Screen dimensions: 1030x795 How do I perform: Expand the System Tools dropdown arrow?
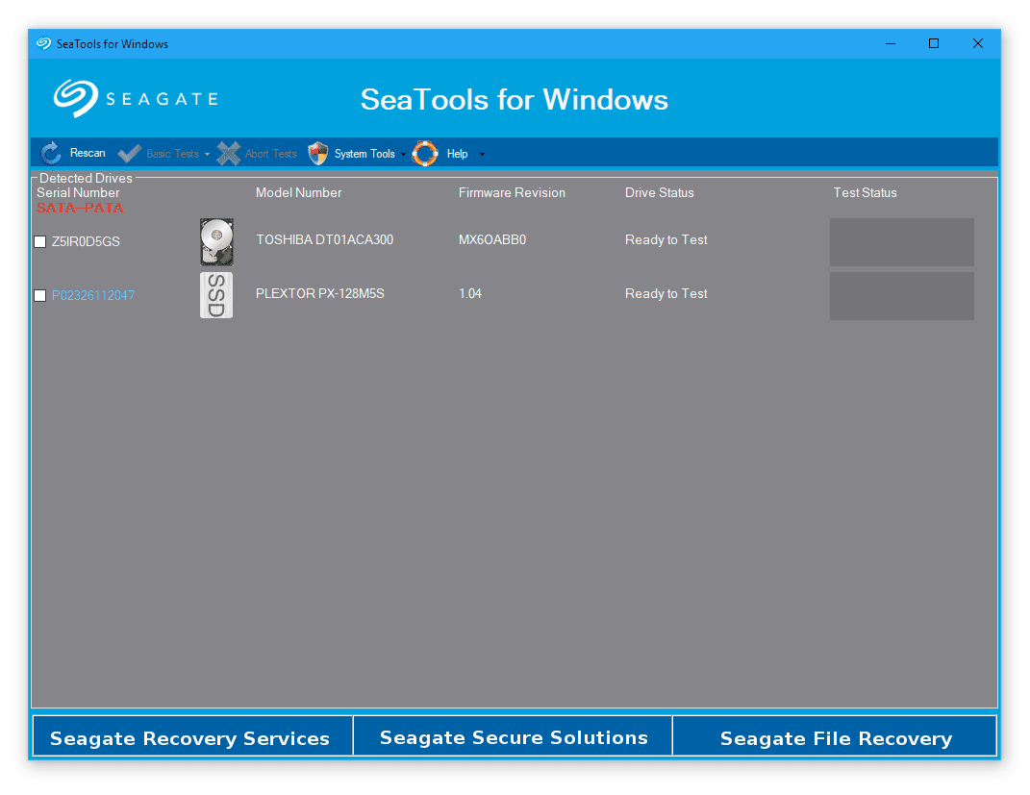coord(403,154)
